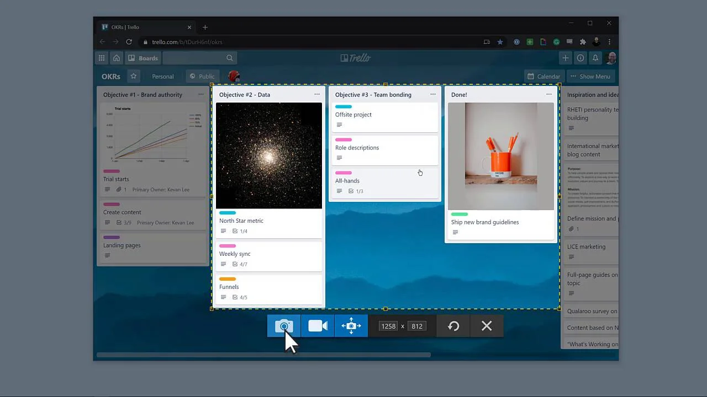The width and height of the screenshot is (707, 397).
Task: Start video recording with camcorder button
Action: tap(318, 326)
